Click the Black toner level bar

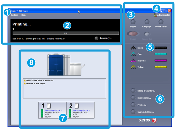161,48
